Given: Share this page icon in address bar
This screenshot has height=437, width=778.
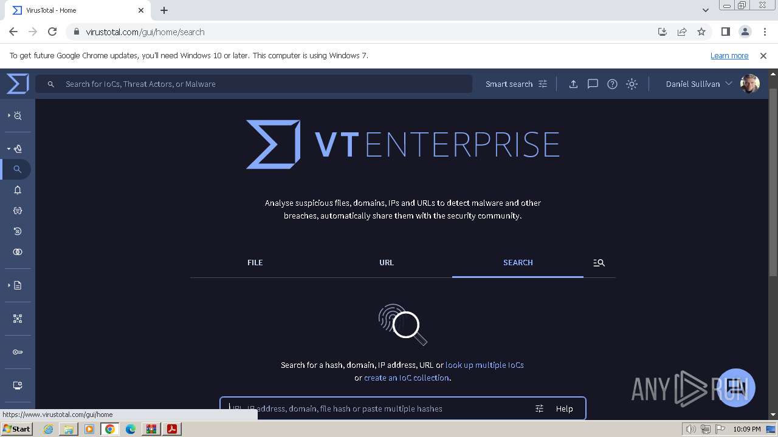Looking at the screenshot, I should 682,32.
